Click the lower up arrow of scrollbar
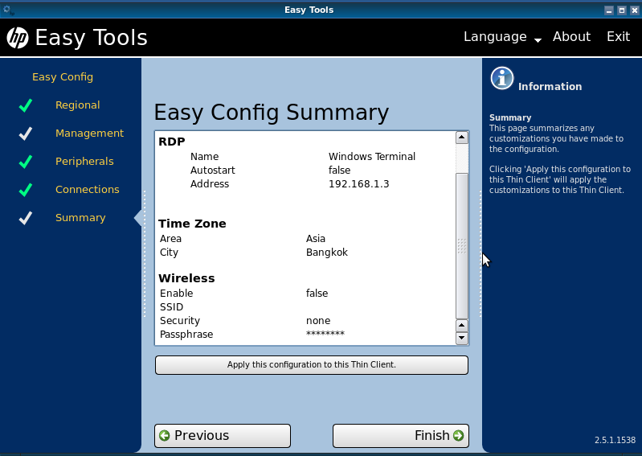The width and height of the screenshot is (642, 456). pos(462,326)
